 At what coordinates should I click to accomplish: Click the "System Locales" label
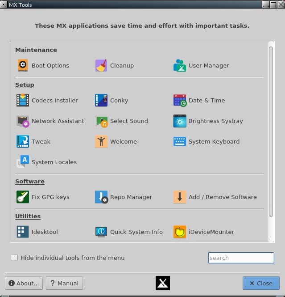54,162
